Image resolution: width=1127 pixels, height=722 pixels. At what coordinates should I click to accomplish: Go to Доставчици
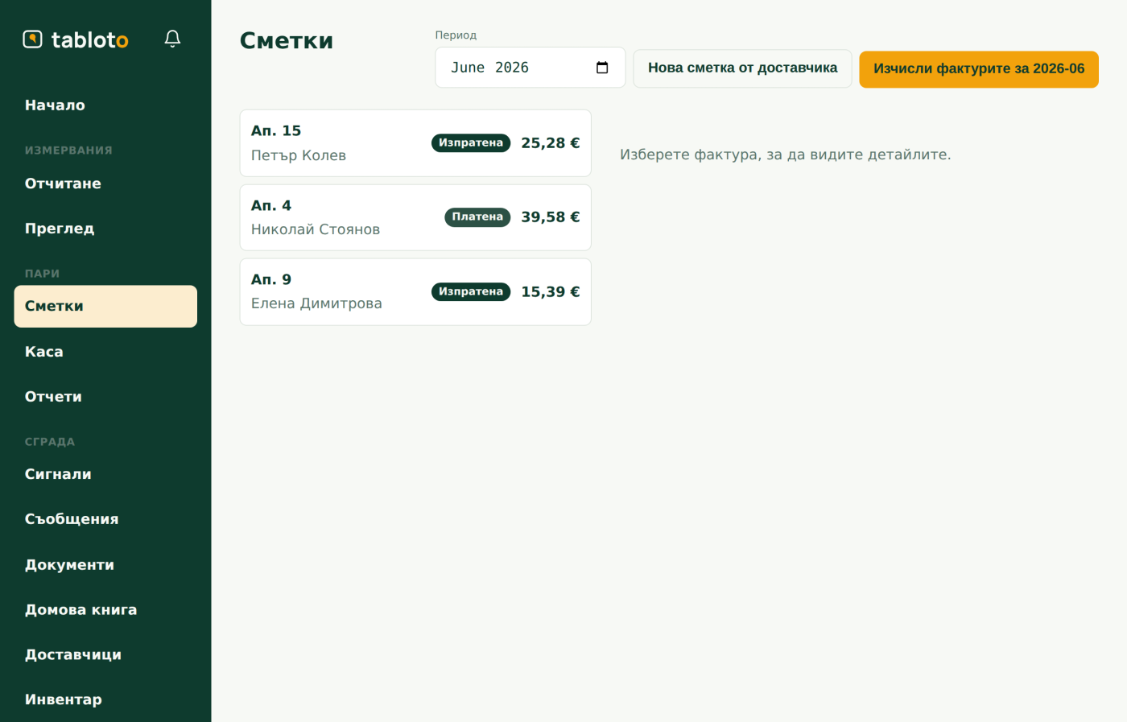[x=105, y=655]
